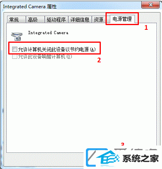Click the 允许计算机关闭此设备以节约电源(A) label text
The height and width of the screenshot is (169, 162).
(x=57, y=49)
